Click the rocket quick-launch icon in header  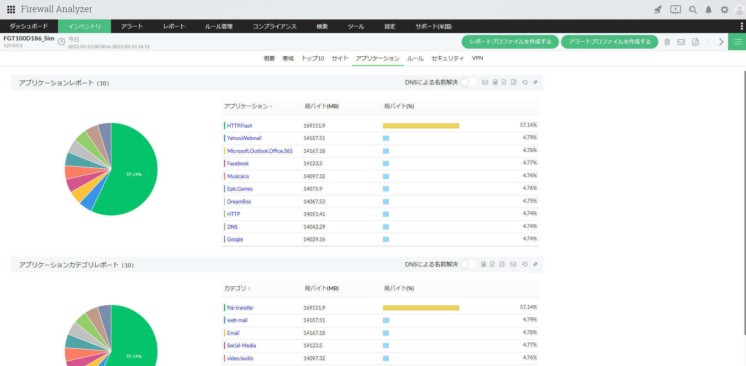point(658,10)
